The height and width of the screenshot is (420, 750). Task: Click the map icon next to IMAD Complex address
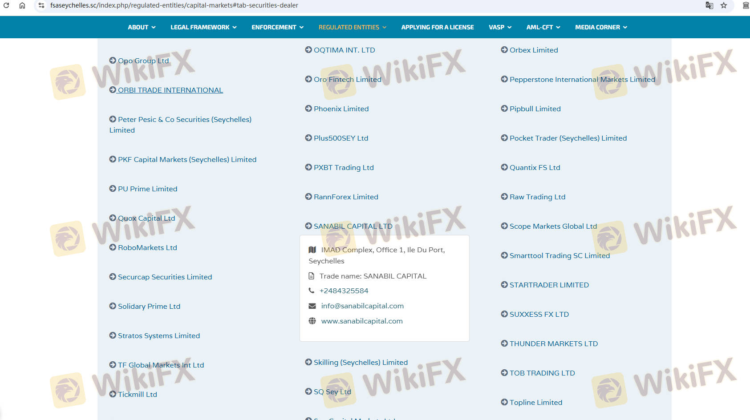(x=312, y=250)
